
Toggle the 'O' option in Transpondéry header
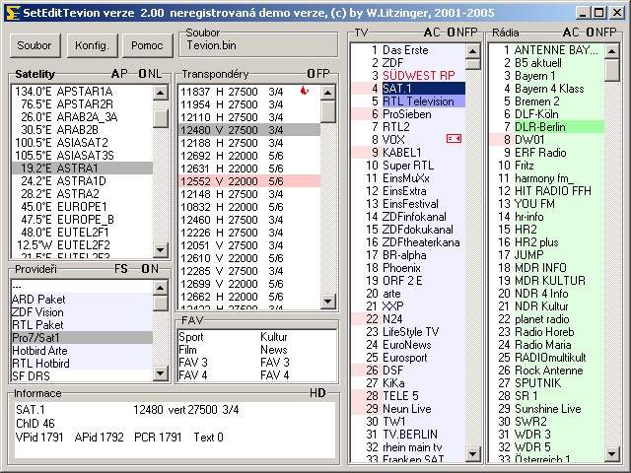pos(311,74)
